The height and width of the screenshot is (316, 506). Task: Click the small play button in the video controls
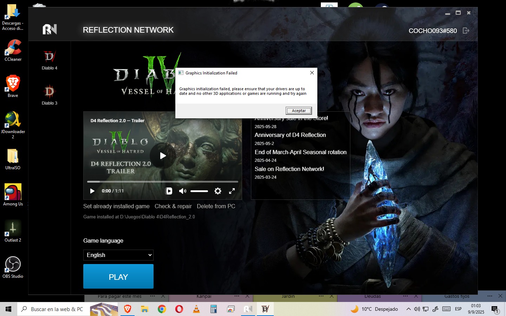[92, 191]
